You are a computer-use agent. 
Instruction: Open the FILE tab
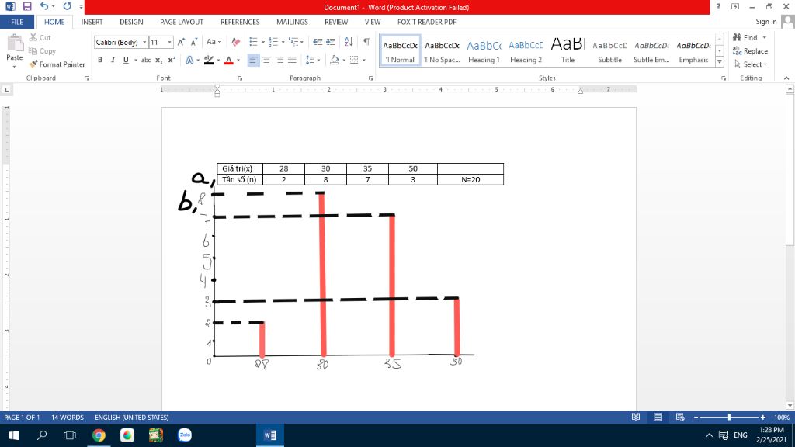(x=17, y=22)
